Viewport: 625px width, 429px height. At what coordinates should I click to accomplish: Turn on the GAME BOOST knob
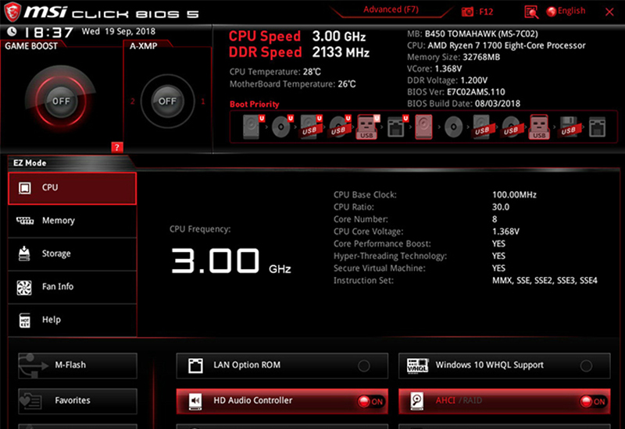[61, 101]
